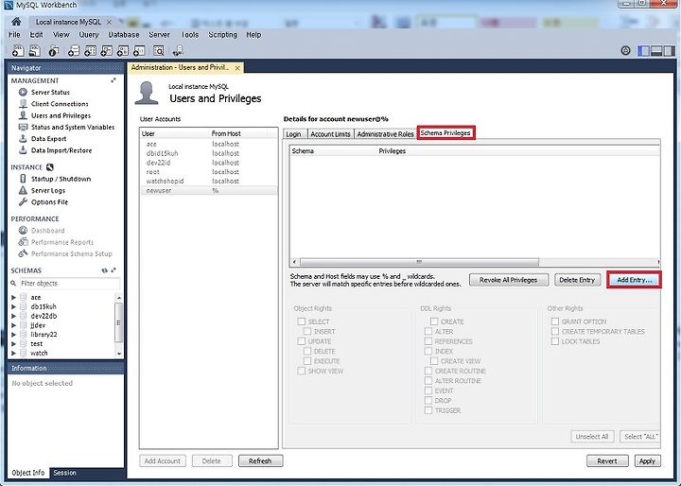Tick the INSERT object right checkbox
The image size is (681, 486).
tap(307, 331)
